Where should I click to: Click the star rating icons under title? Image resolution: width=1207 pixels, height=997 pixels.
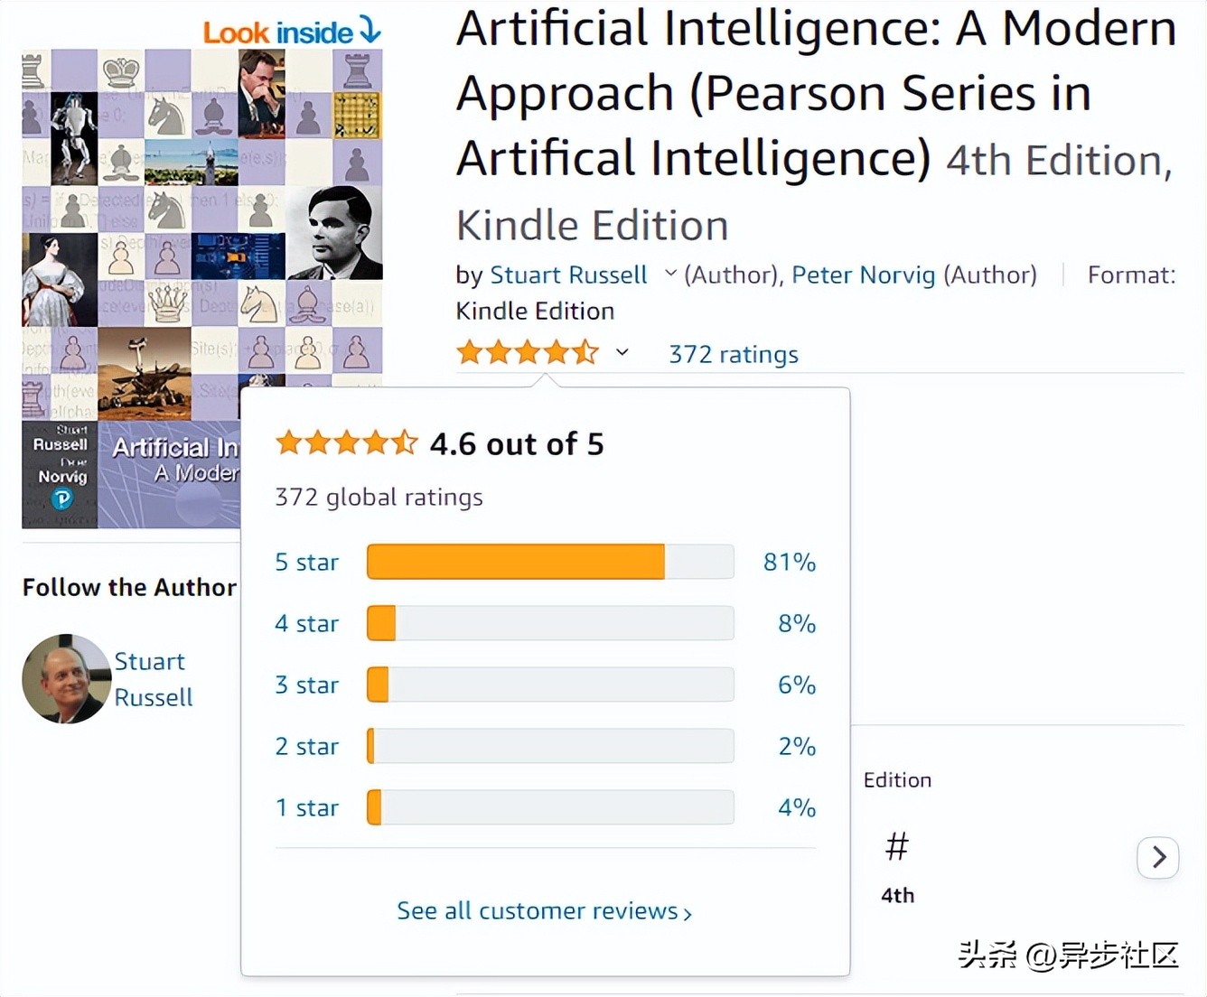(528, 352)
